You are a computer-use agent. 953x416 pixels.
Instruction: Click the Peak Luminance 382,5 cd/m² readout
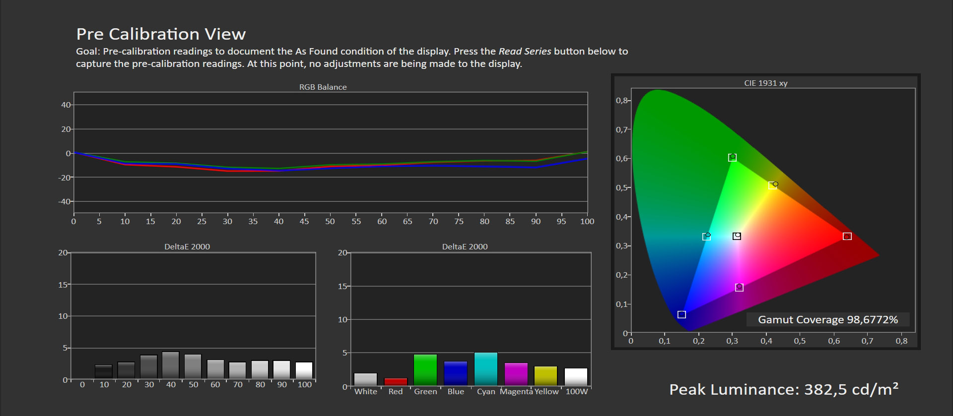tap(784, 389)
